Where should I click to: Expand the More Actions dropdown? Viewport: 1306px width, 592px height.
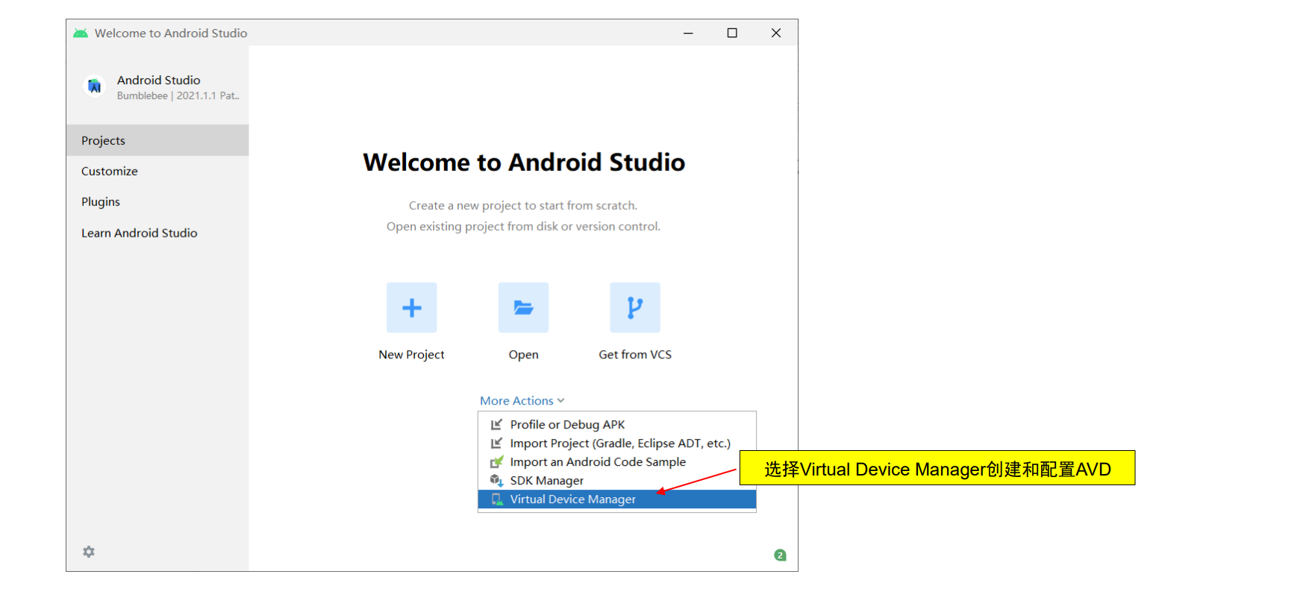522,401
